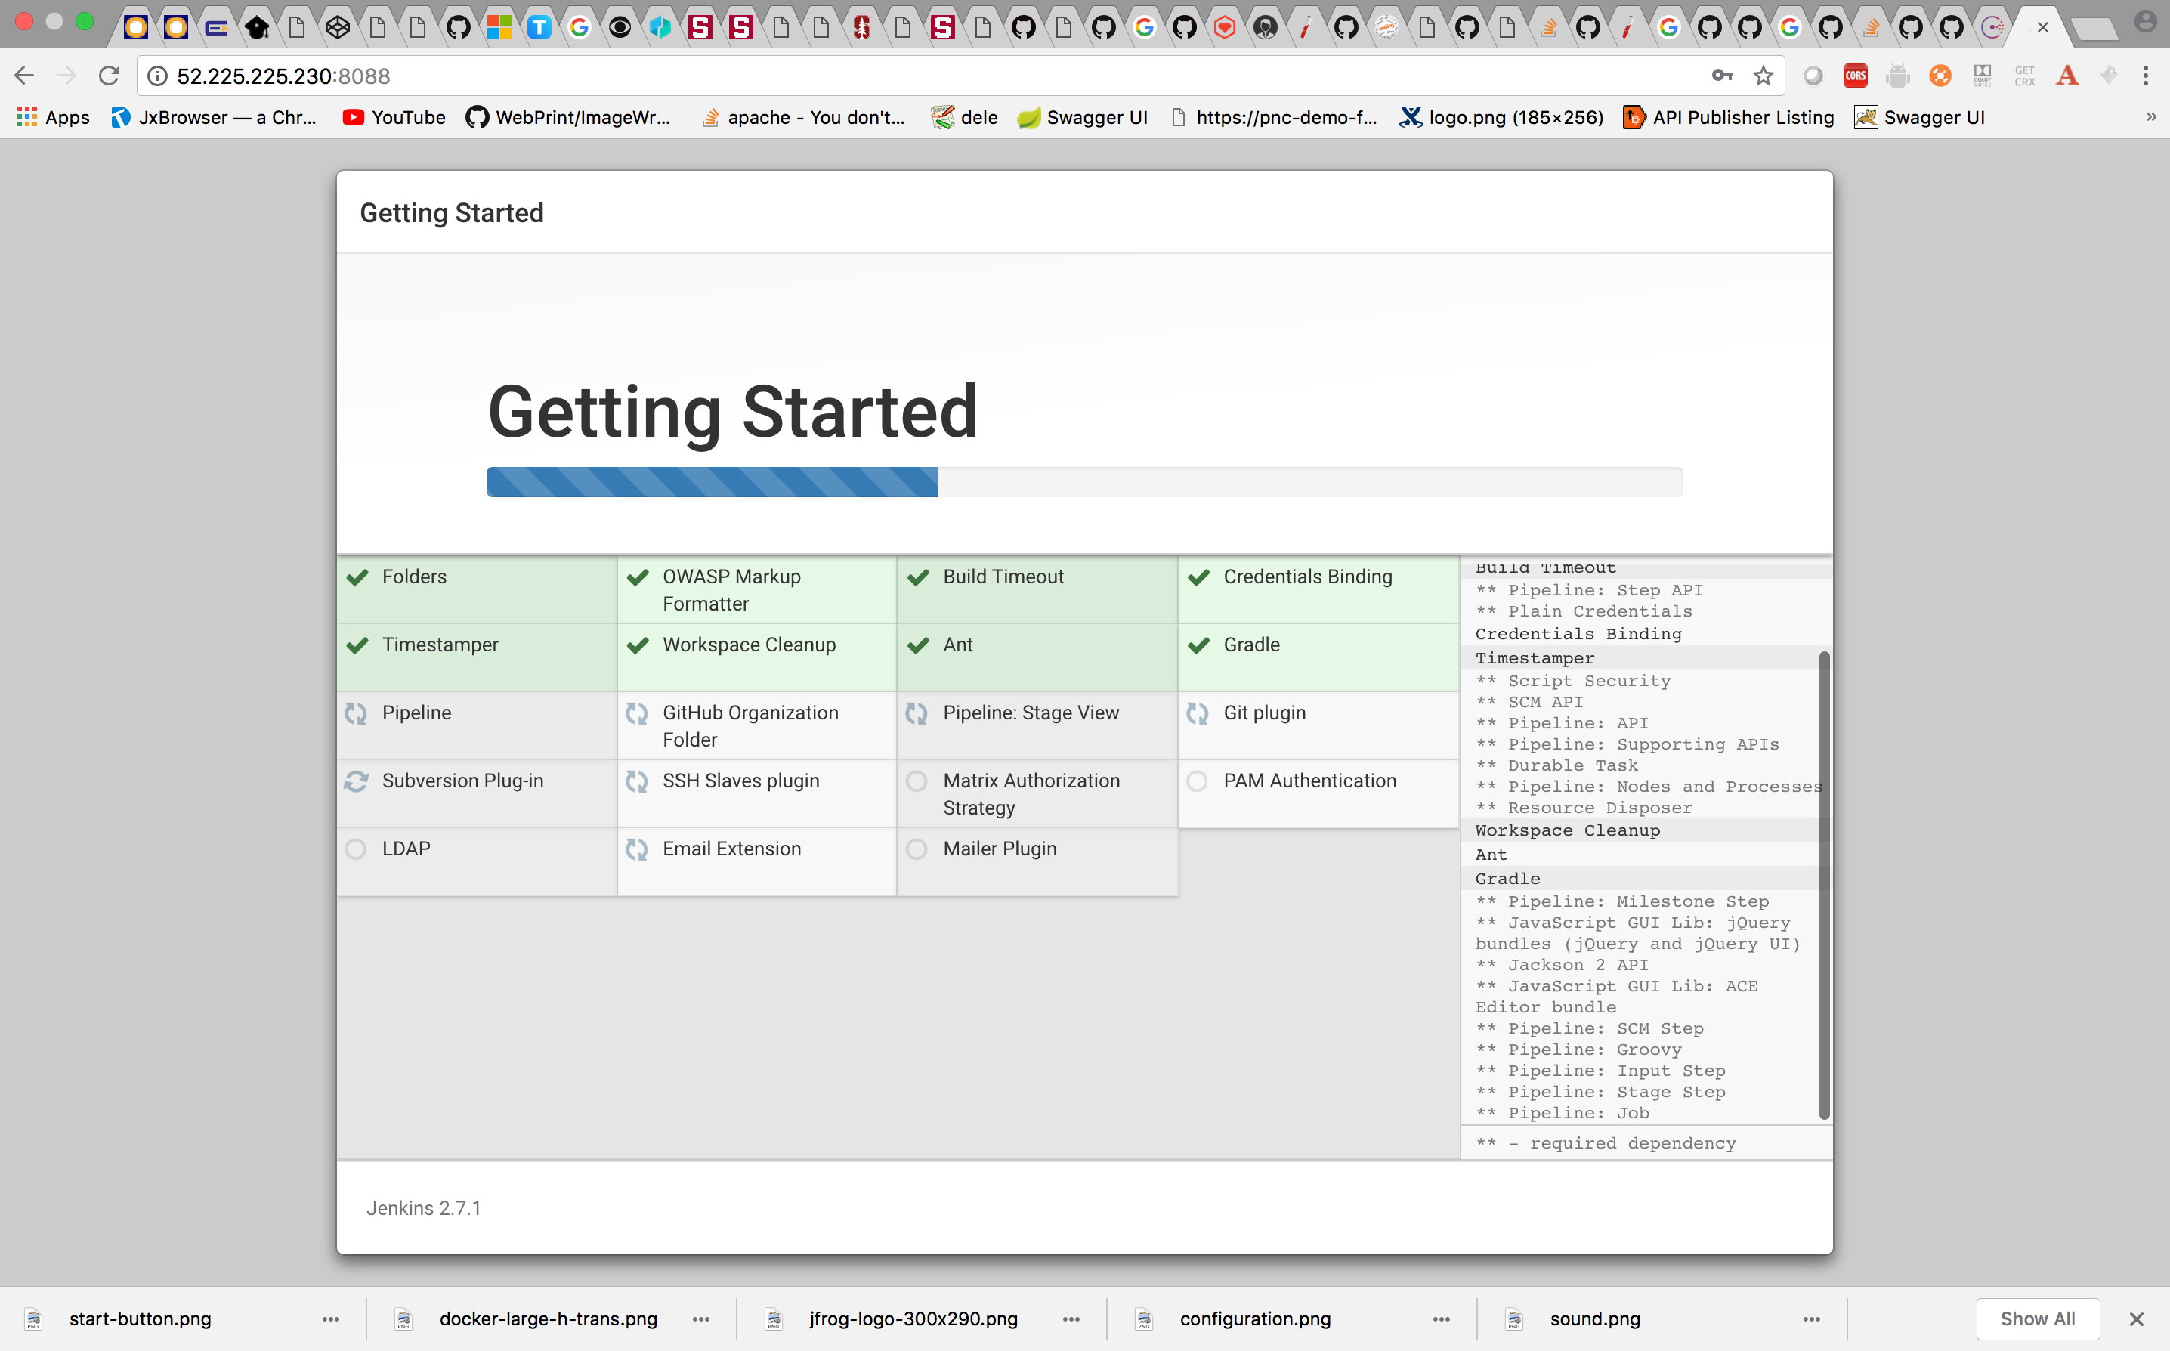Close the downloads bar
Screen dimensions: 2170x1351
click(2136, 1319)
